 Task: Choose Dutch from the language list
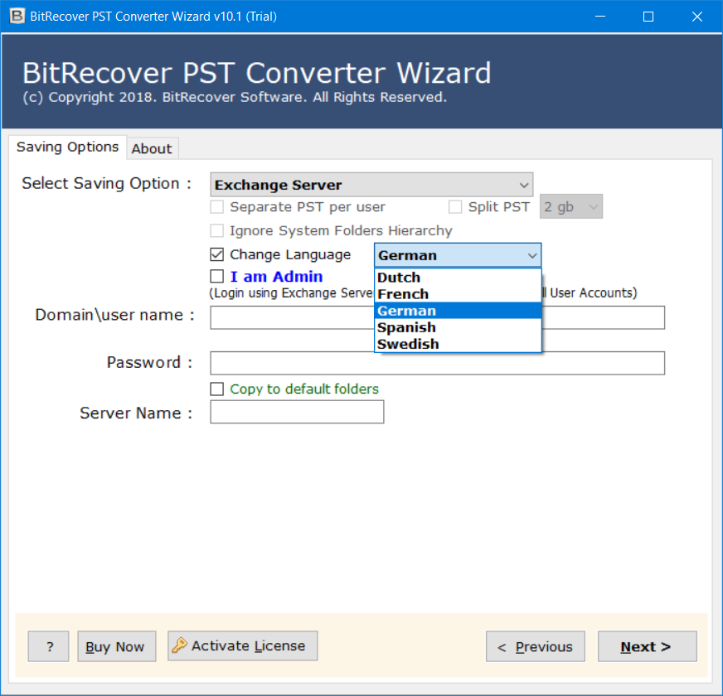tap(458, 278)
